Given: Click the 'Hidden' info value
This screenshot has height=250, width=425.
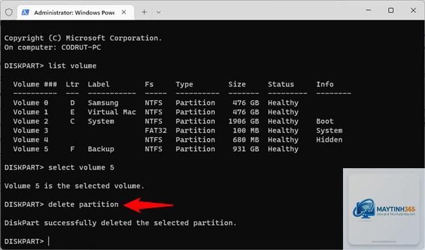Looking at the screenshot, I should click(x=329, y=139).
